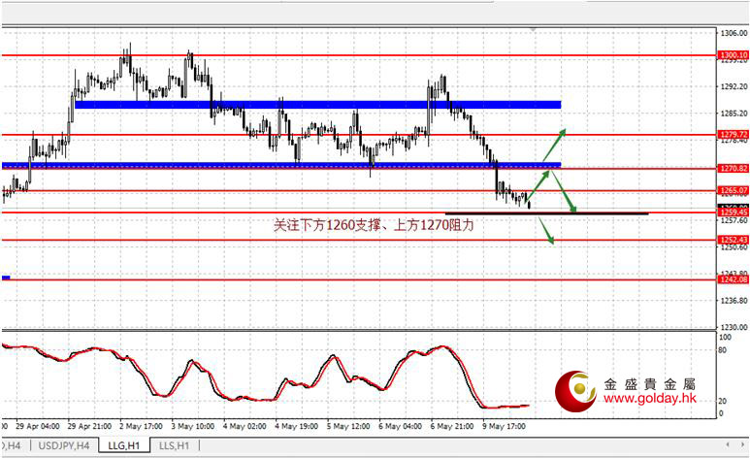Click the 1270.82 red price label
This screenshot has height=458, width=750.
[733, 169]
